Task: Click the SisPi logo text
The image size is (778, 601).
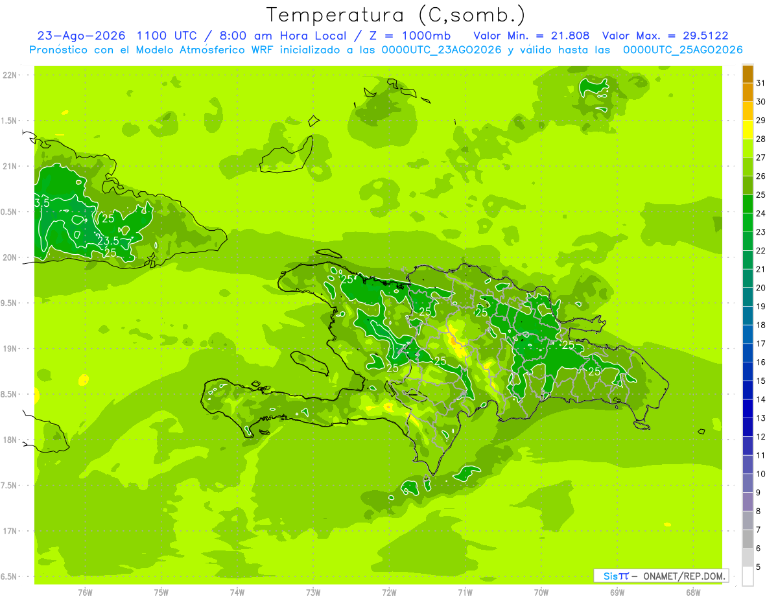Action: [615, 576]
